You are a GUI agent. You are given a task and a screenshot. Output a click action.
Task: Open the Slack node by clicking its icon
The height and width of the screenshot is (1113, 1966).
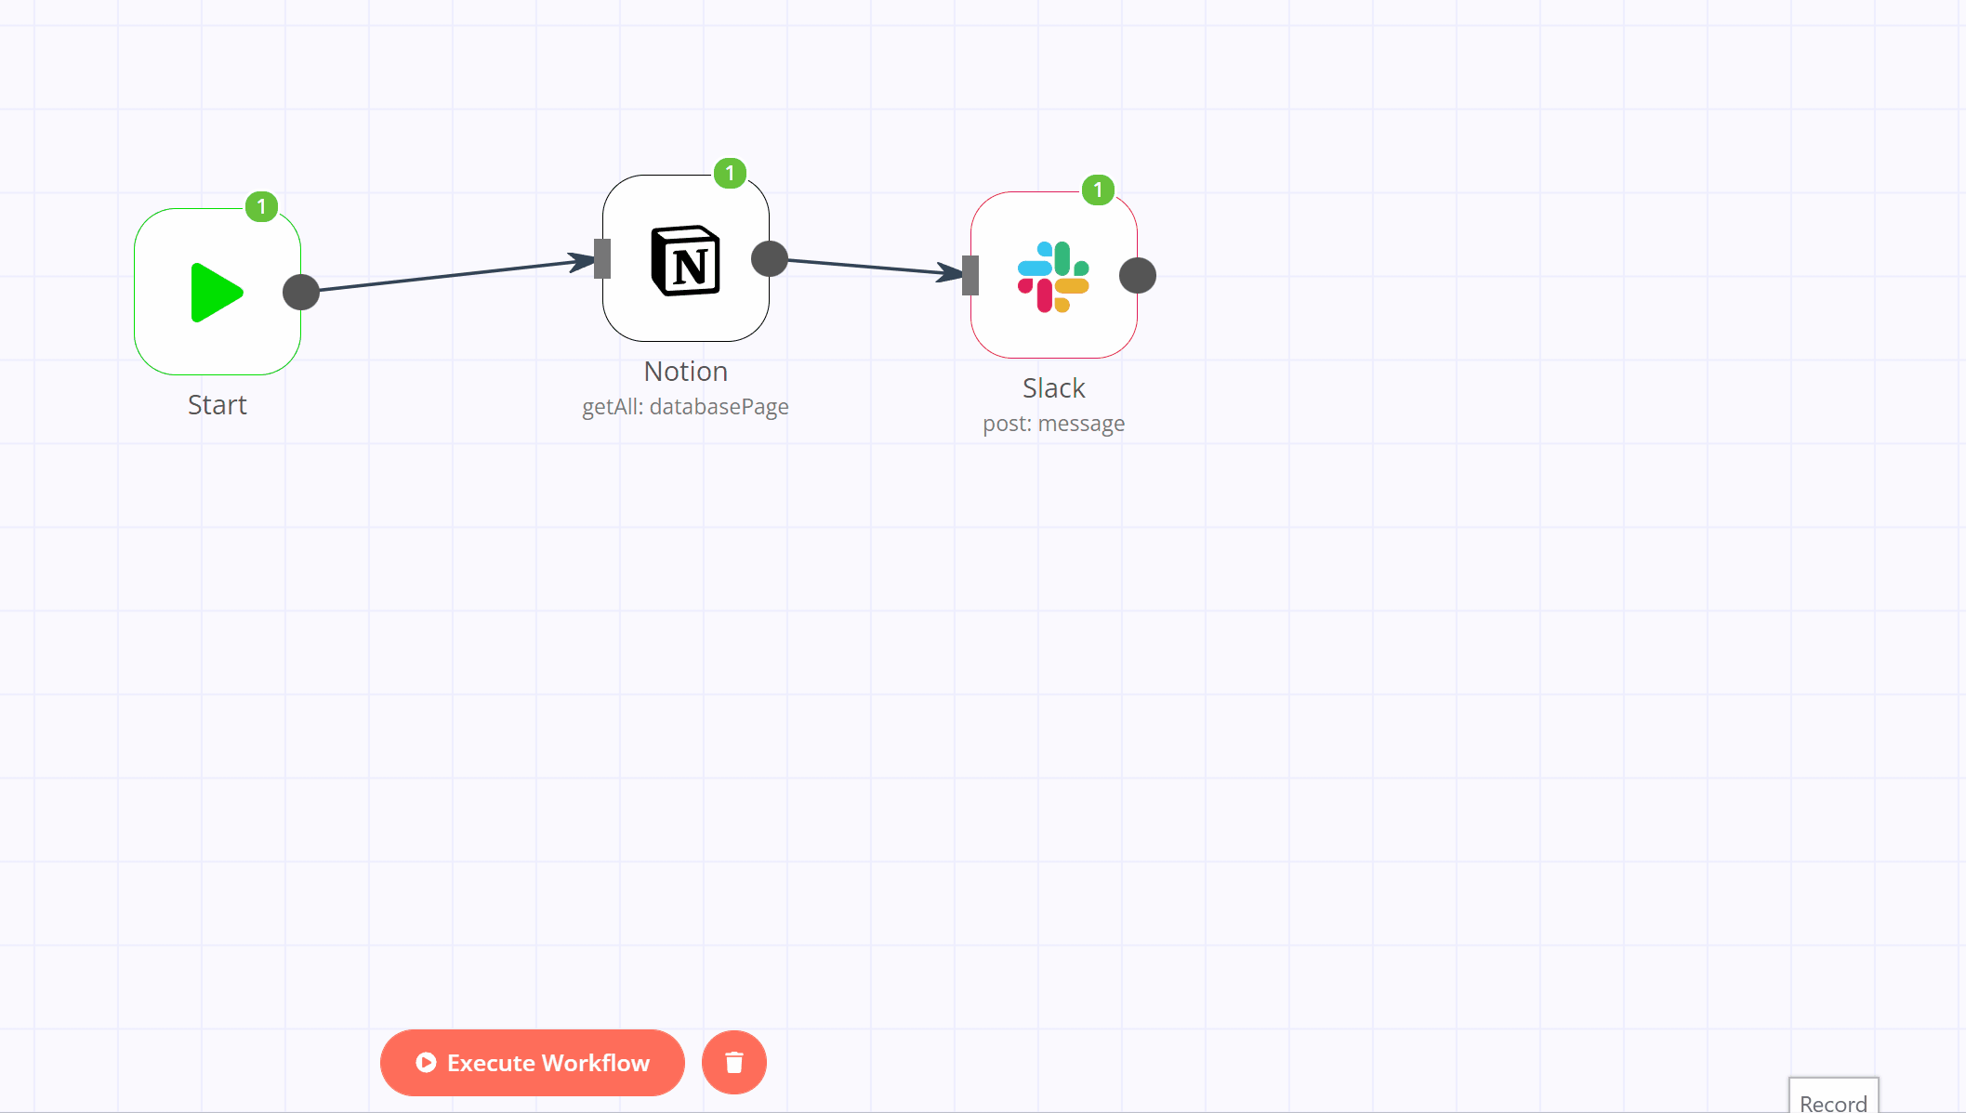point(1053,275)
